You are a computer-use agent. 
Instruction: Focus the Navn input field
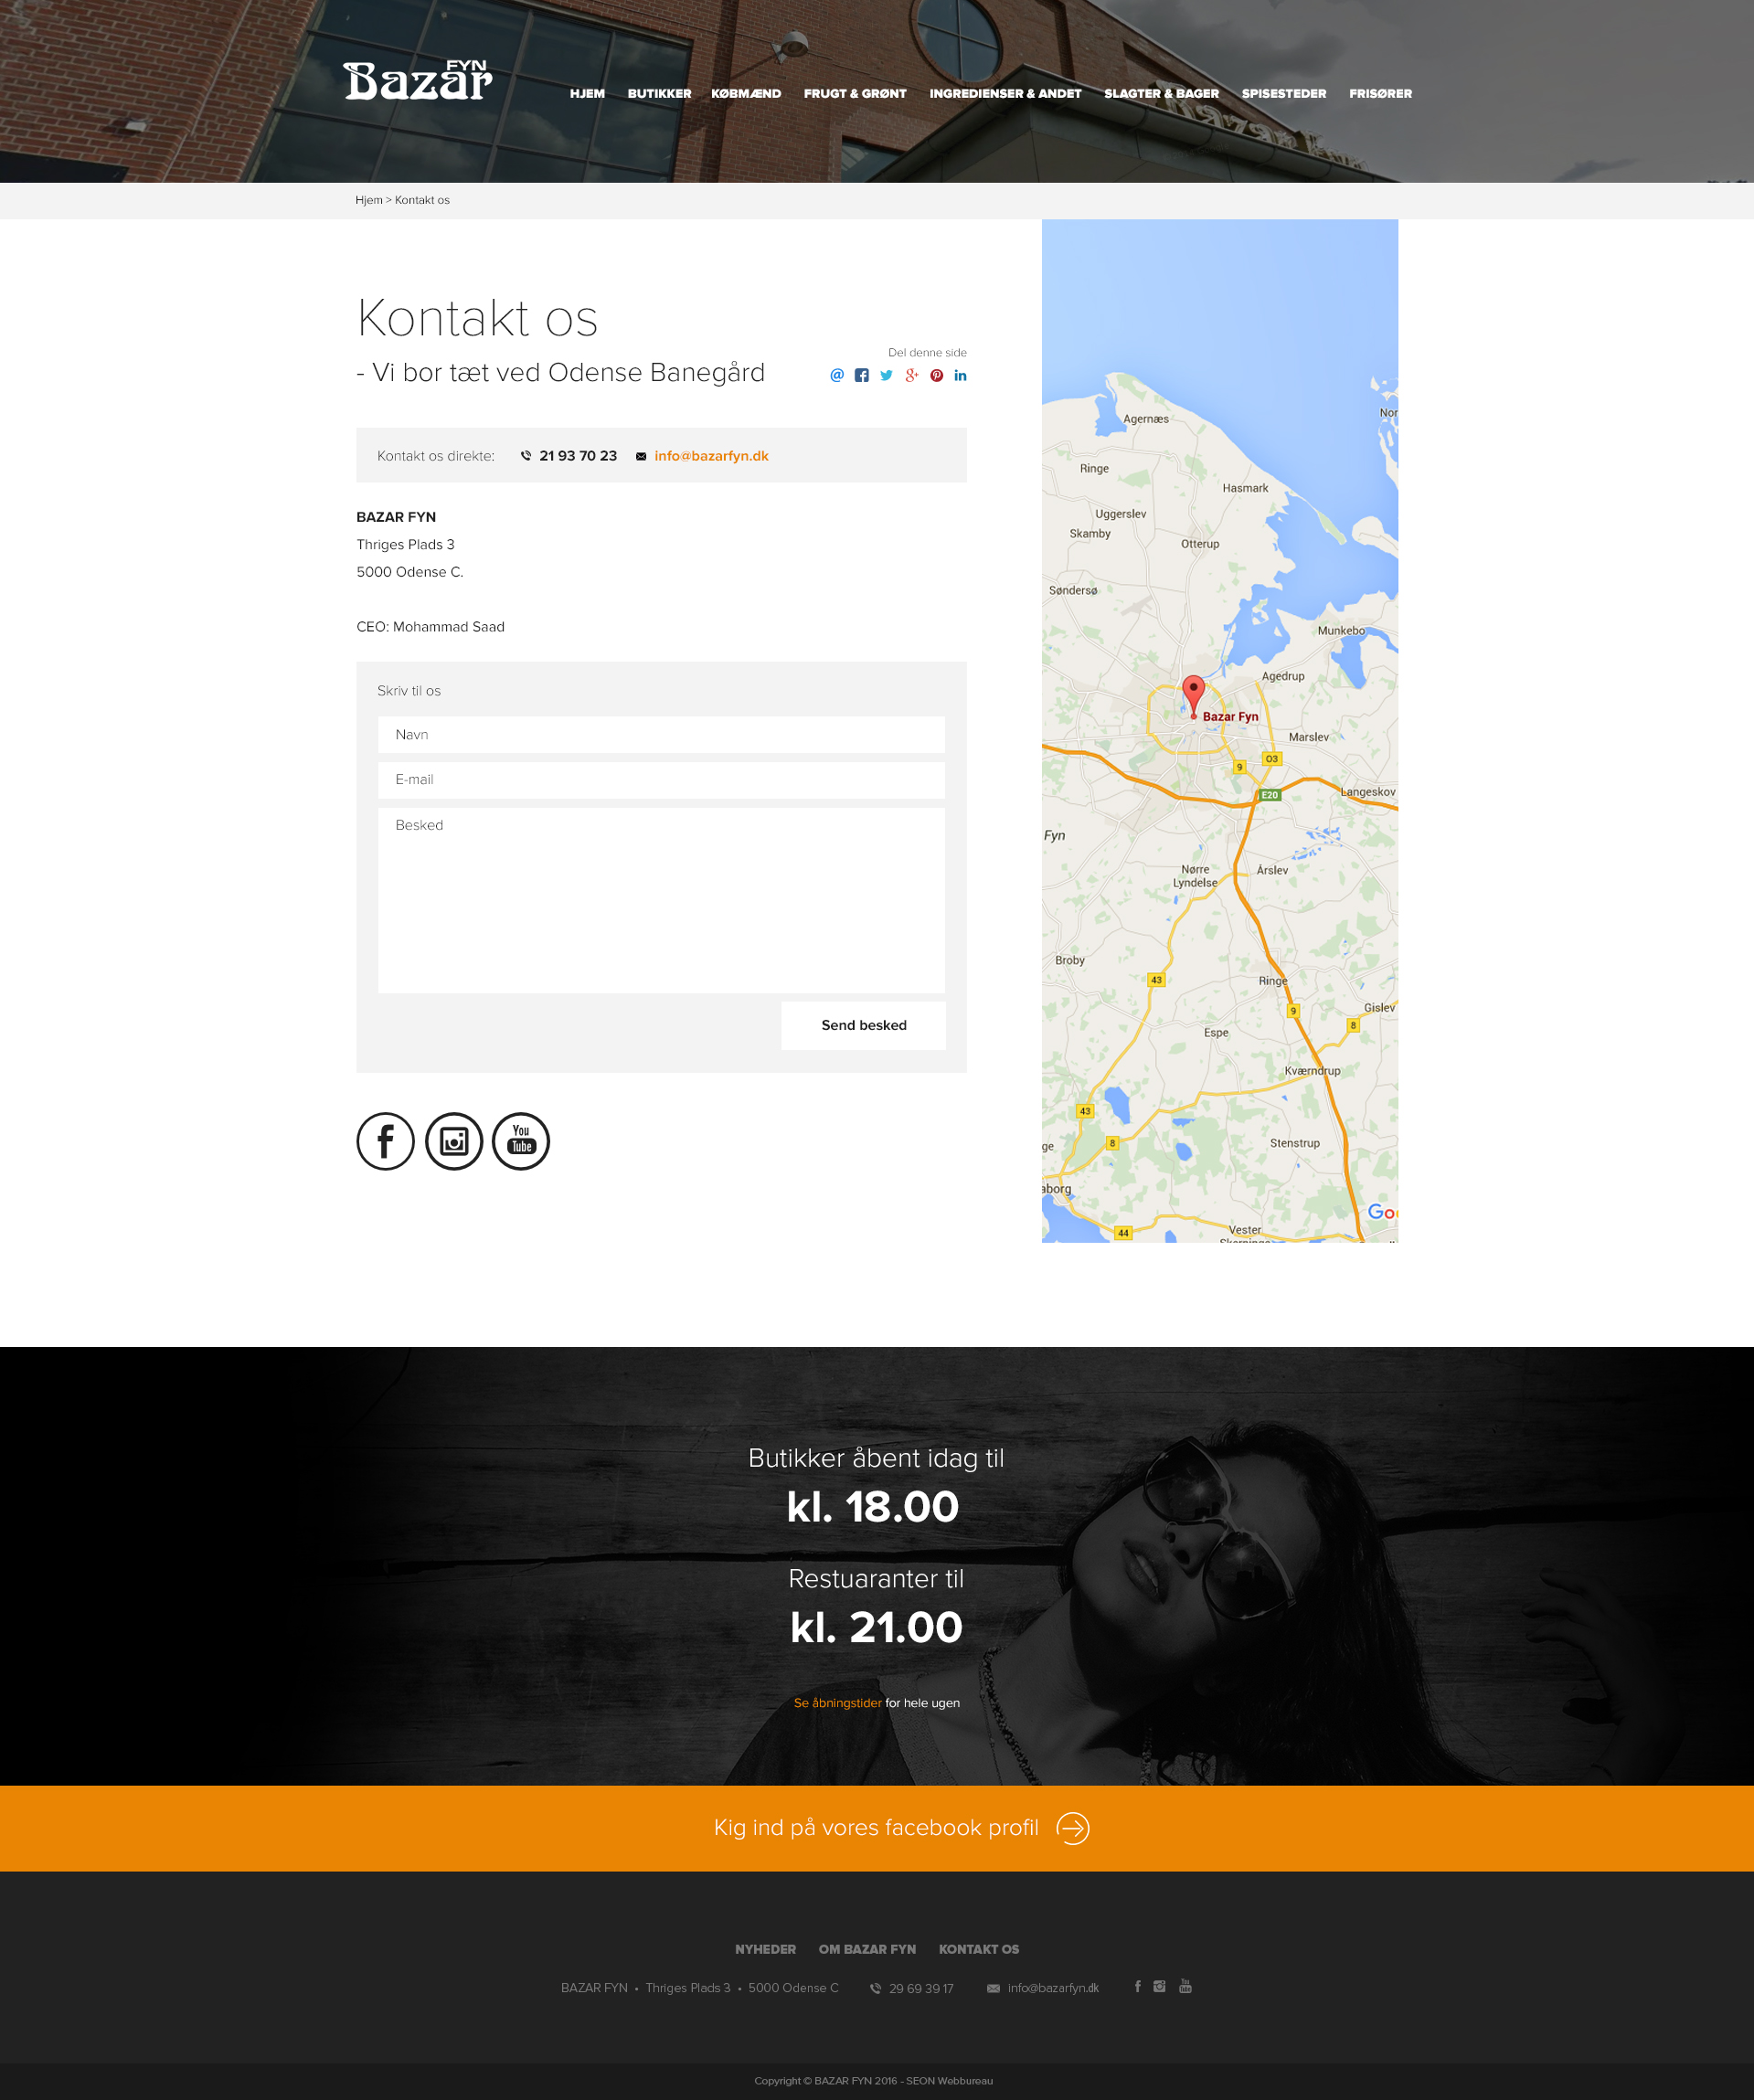pos(661,735)
